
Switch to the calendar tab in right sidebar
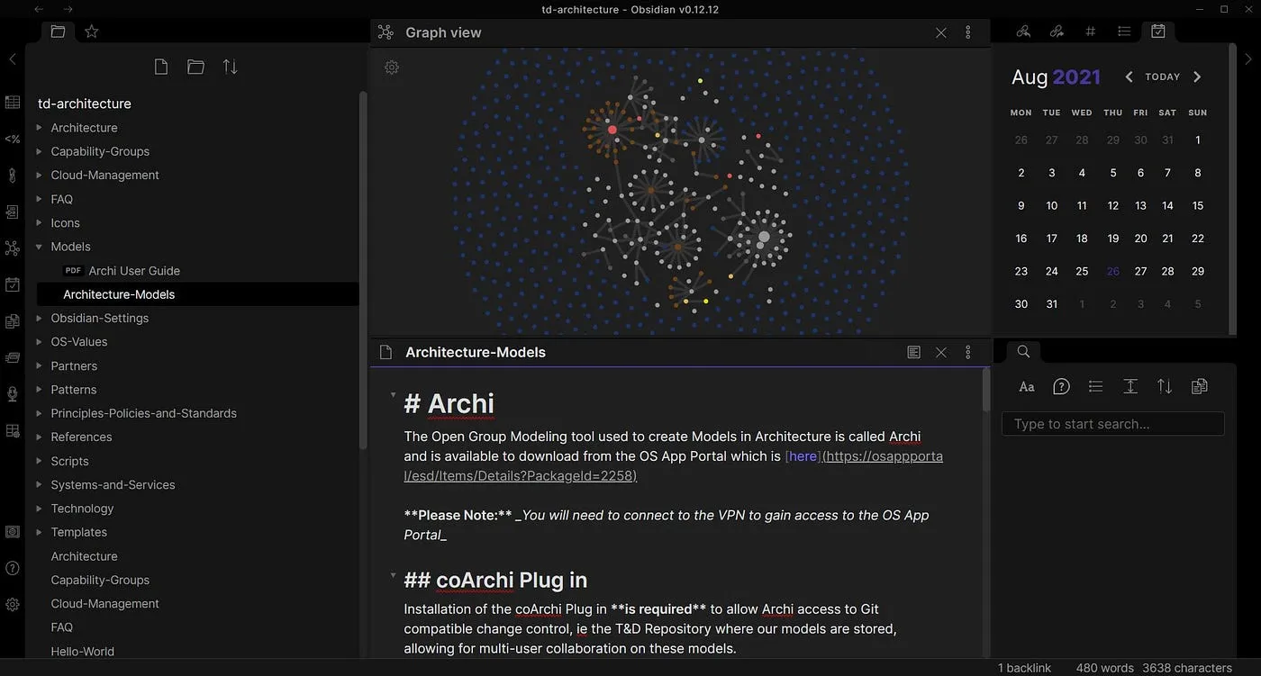[1158, 32]
